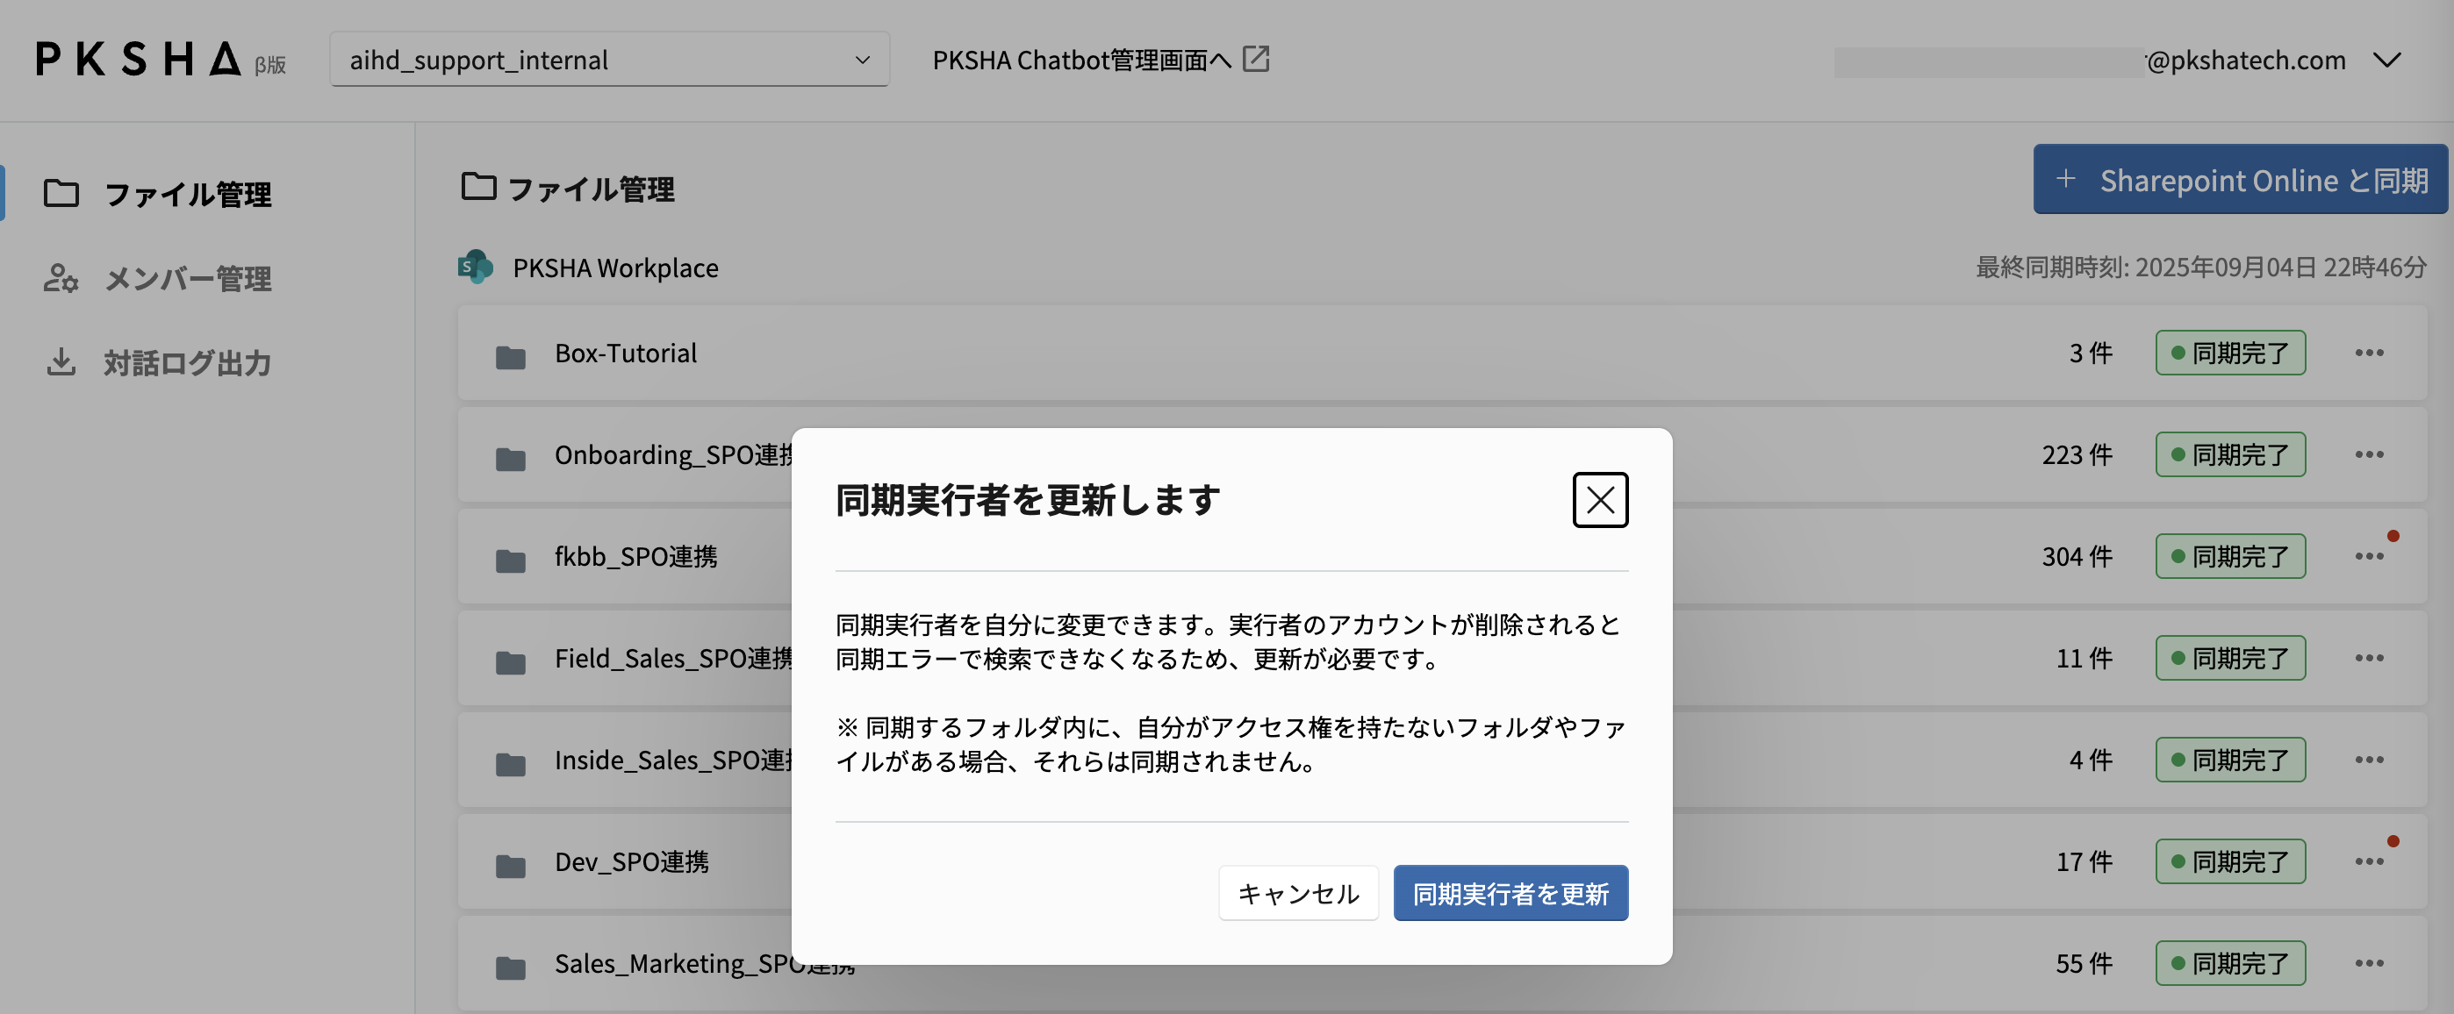Click external link icon beside Chatbot管理画面

tap(1256, 59)
